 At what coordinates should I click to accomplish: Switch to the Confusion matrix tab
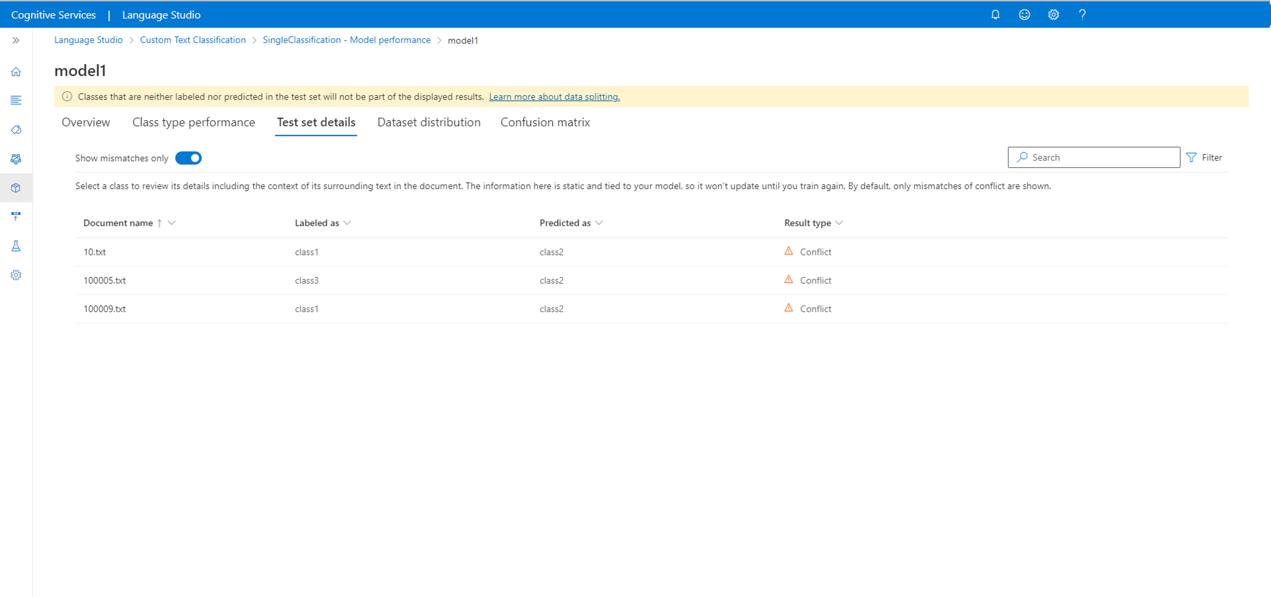(x=545, y=122)
